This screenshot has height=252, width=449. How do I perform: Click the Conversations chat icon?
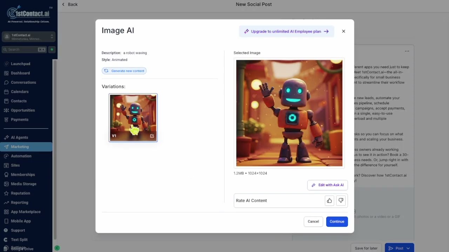click(x=6, y=83)
